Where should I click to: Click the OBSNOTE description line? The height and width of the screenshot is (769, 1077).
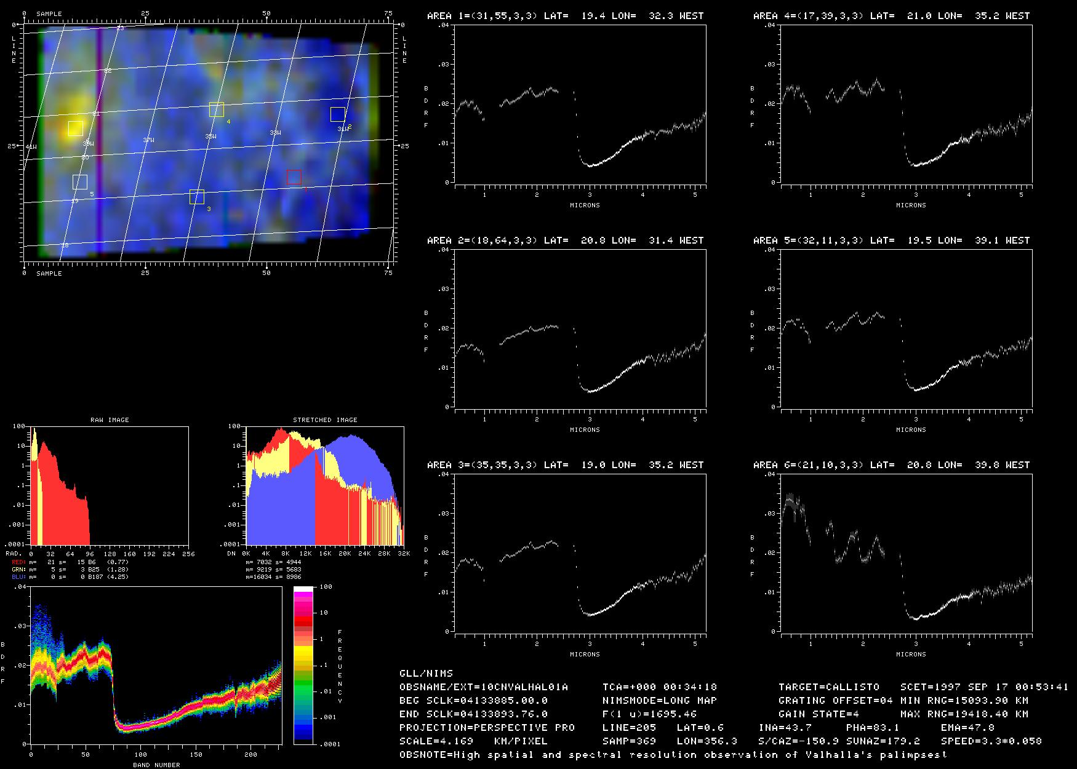674,754
